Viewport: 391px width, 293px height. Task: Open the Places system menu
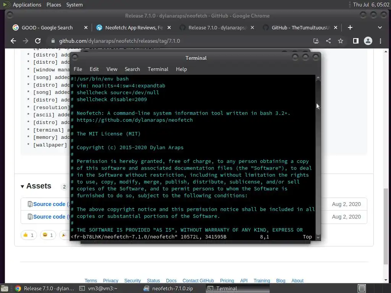(53, 5)
